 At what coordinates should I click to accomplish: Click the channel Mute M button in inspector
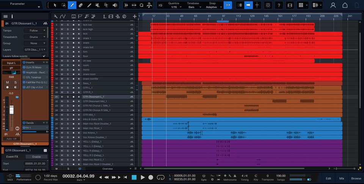pyautogui.click(x=8, y=82)
